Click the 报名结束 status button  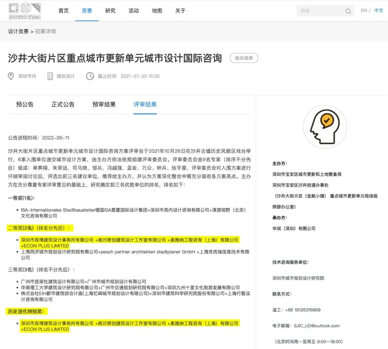[244, 58]
